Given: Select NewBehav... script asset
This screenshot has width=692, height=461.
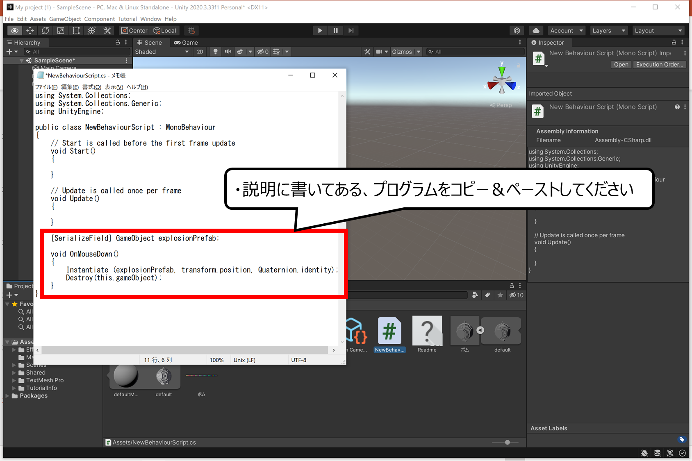Looking at the screenshot, I should coord(389,334).
